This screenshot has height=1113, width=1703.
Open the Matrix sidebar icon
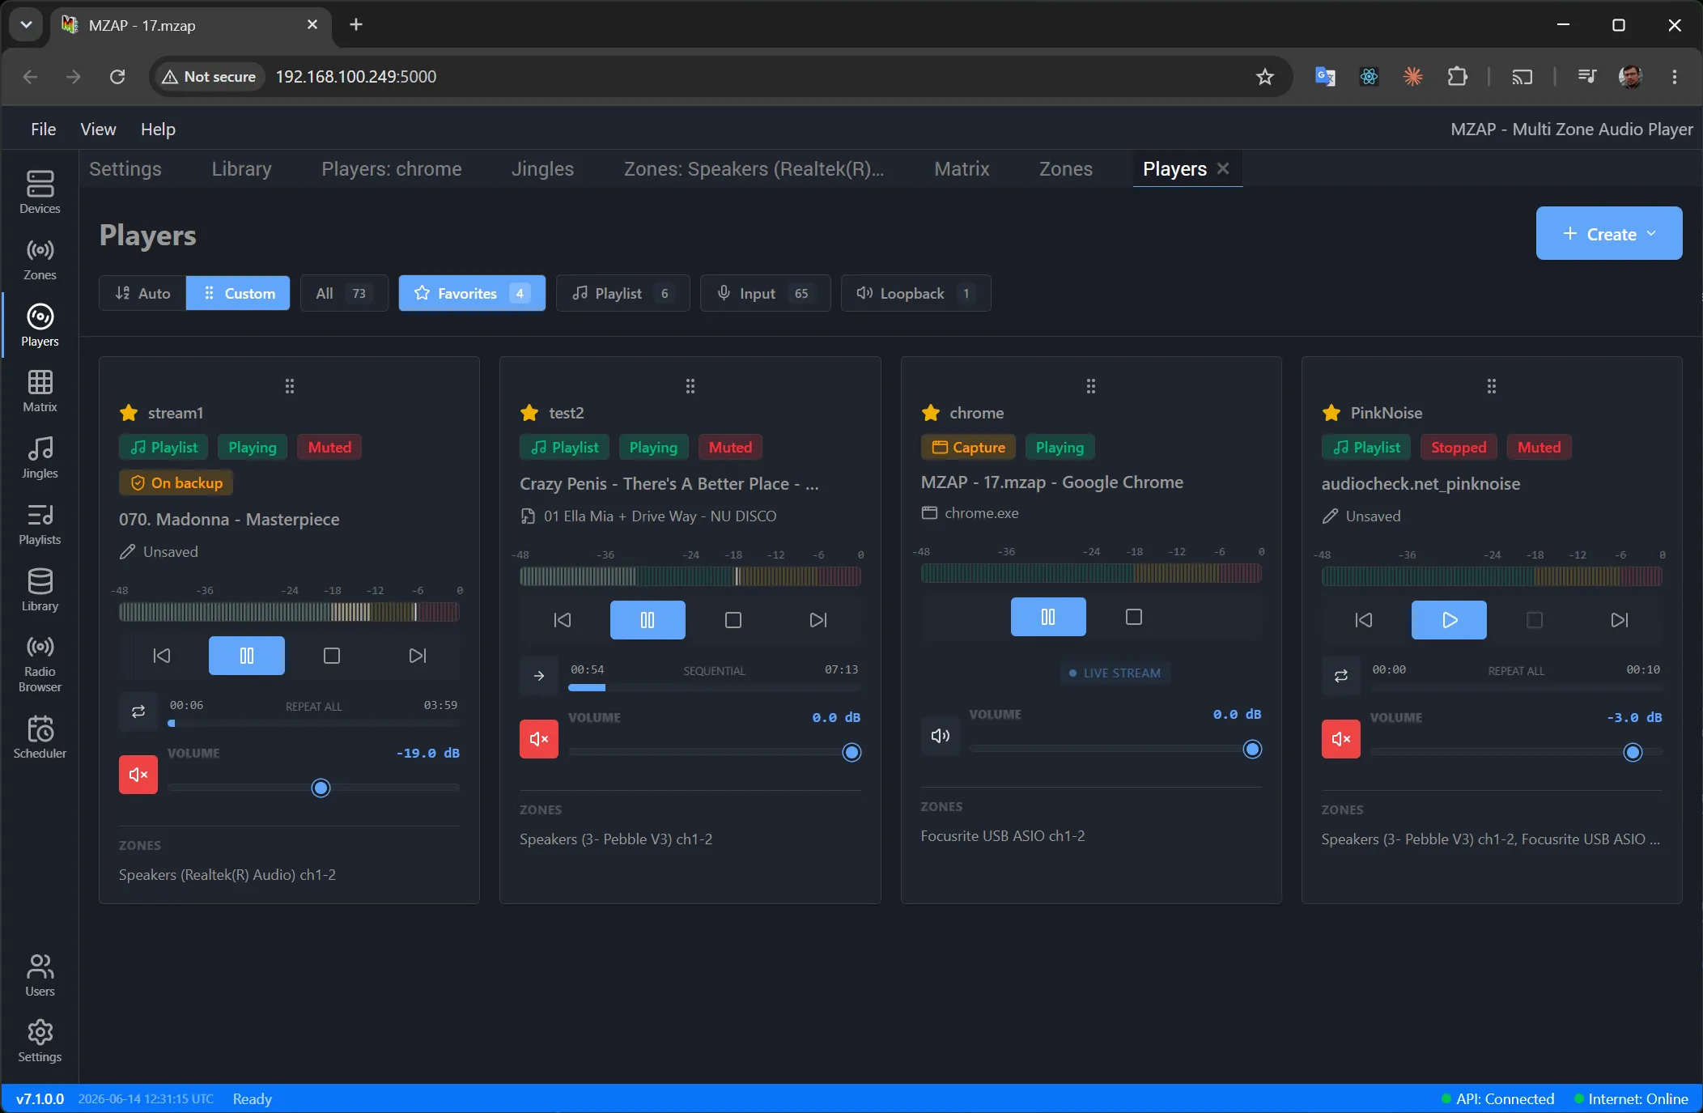[40, 391]
